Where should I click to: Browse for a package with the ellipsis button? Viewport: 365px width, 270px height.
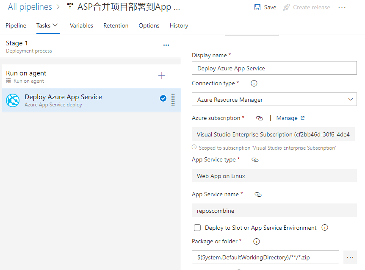pyautogui.click(x=350, y=257)
